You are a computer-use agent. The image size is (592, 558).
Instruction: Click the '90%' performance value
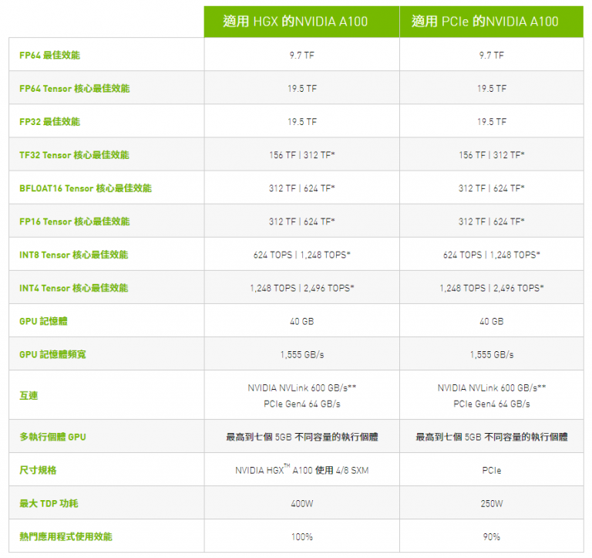pyautogui.click(x=492, y=537)
